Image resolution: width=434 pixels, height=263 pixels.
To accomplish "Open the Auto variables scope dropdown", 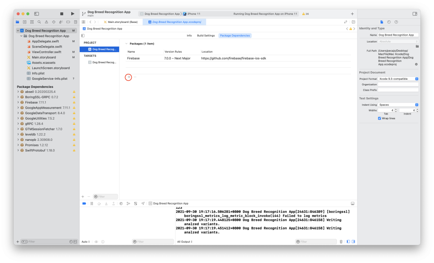I will pos(86,242).
